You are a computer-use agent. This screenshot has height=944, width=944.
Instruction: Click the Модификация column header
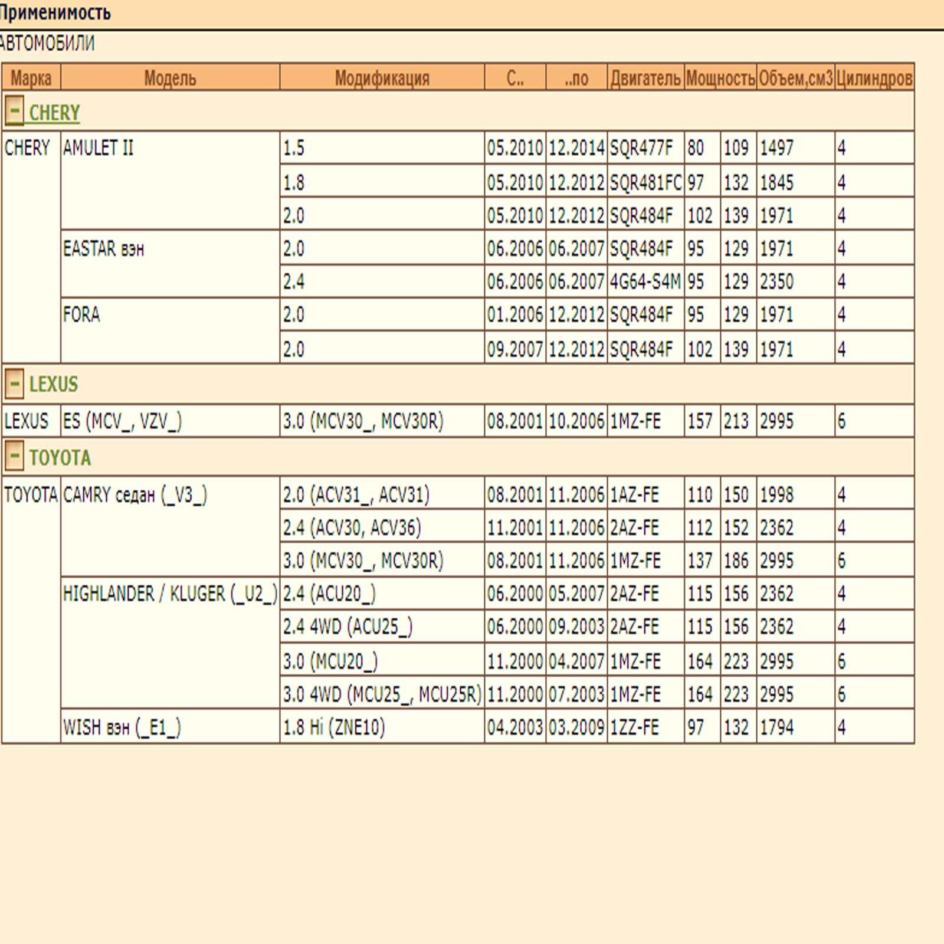382,77
